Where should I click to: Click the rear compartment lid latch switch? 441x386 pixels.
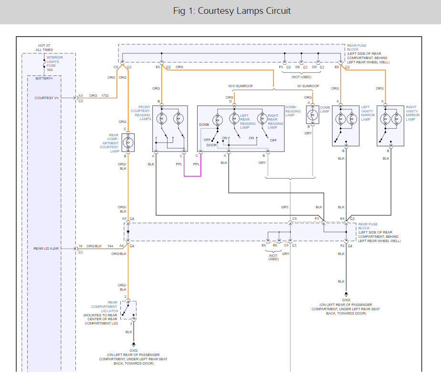[x=126, y=311]
